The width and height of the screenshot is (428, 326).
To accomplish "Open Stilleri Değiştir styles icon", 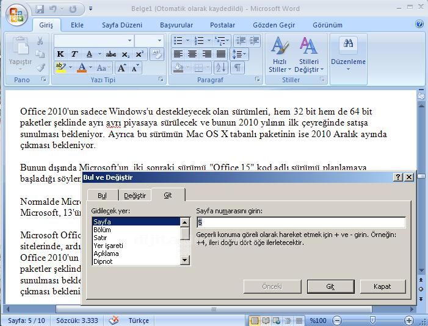I will (308, 45).
